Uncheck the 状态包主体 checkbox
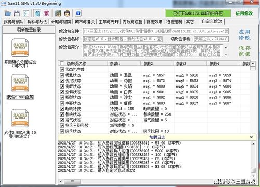Viewport: 260px width, 187px height. click(x=62, y=69)
